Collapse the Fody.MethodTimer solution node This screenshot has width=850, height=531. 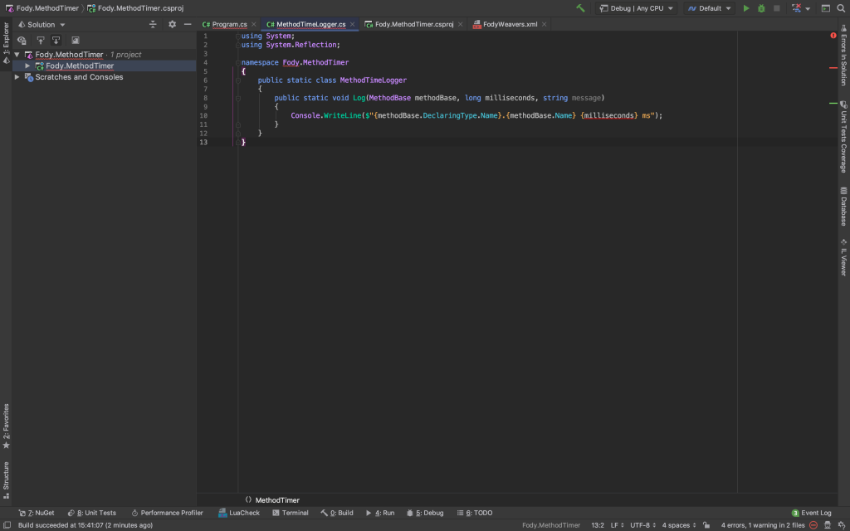coord(17,55)
